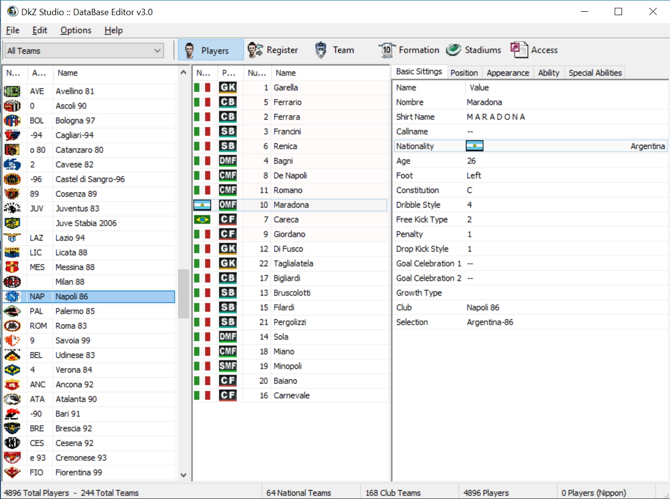The width and height of the screenshot is (670, 499).
Task: Click the Selection value Argentina-86
Action: [x=490, y=322]
